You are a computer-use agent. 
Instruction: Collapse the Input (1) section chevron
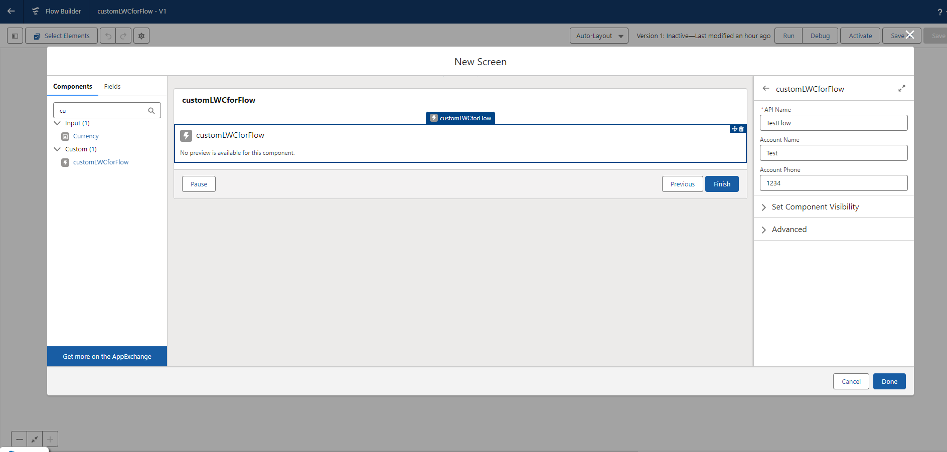pos(57,123)
